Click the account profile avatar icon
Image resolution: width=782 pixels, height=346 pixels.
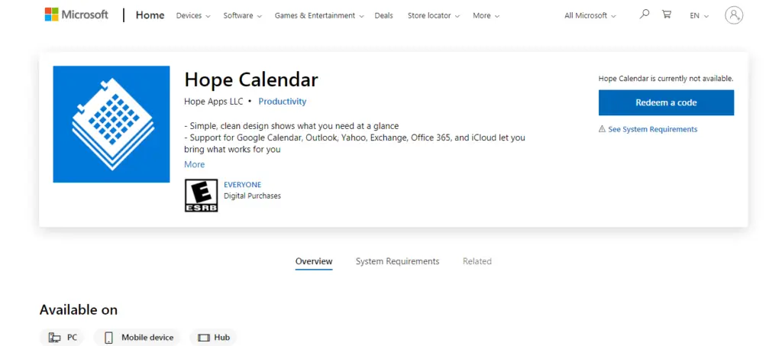pyautogui.click(x=734, y=15)
